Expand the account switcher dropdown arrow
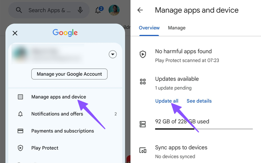This screenshot has width=261, height=163. coord(113,54)
